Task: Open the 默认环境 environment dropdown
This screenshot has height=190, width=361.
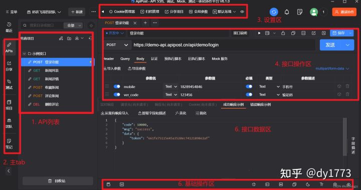Action: (x=224, y=11)
